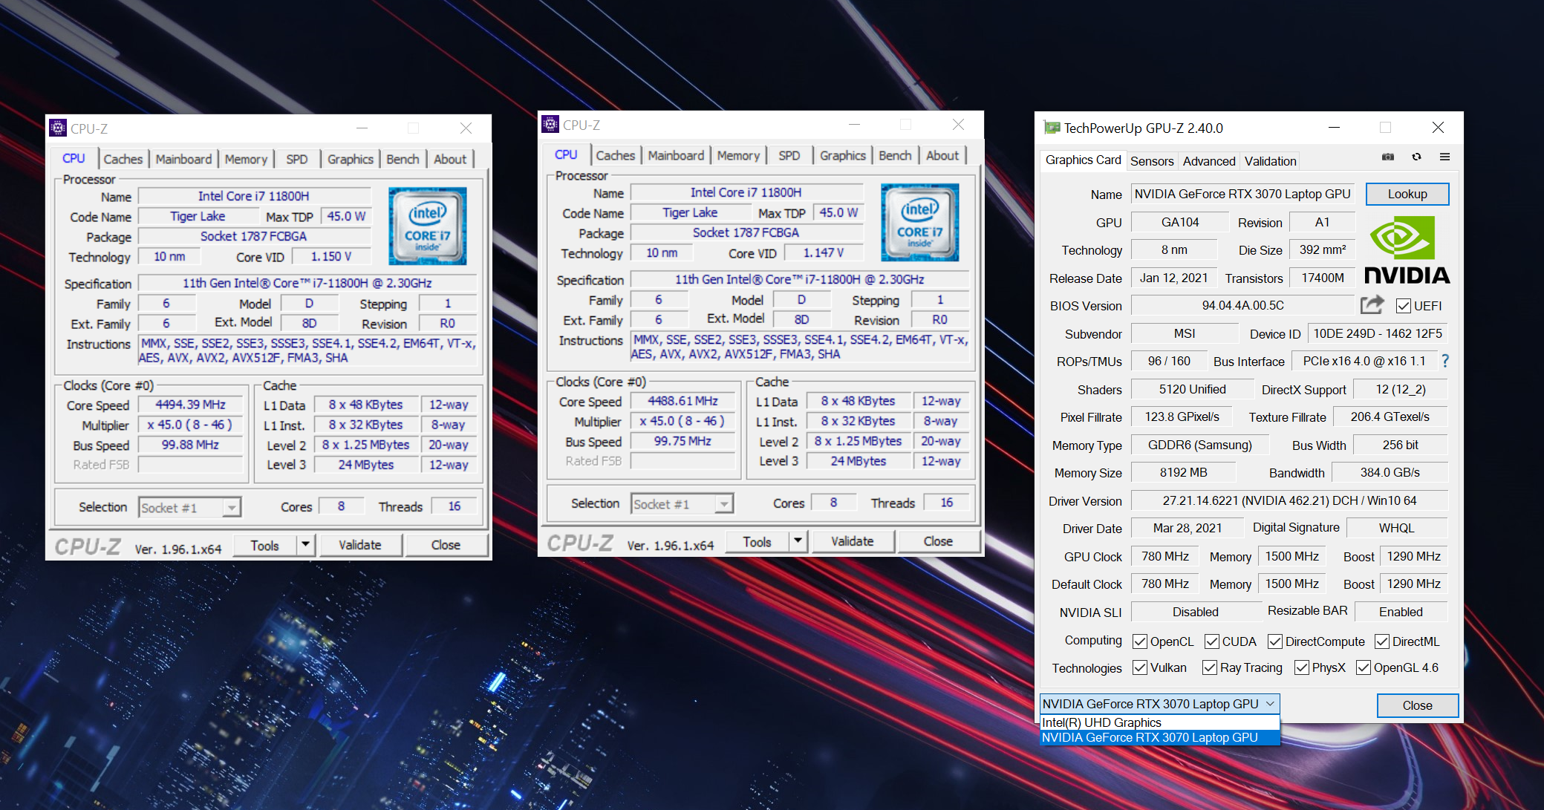This screenshot has width=1544, height=810.
Task: Toggle the DirectCompute checkbox
Action: pyautogui.click(x=1275, y=641)
